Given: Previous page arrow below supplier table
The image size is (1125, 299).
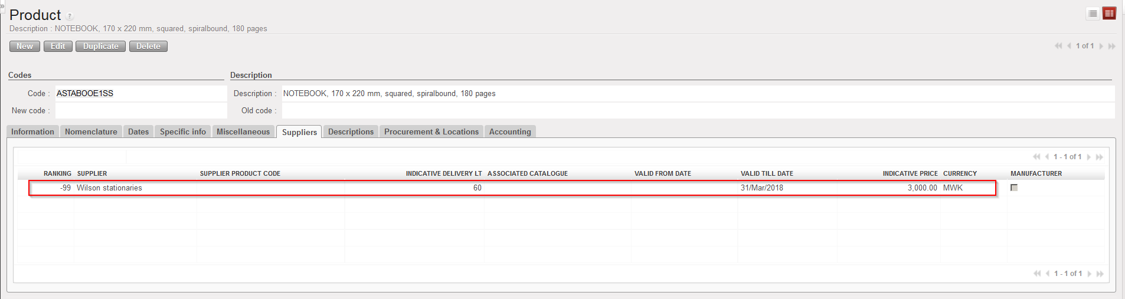Looking at the screenshot, I should click(1047, 274).
